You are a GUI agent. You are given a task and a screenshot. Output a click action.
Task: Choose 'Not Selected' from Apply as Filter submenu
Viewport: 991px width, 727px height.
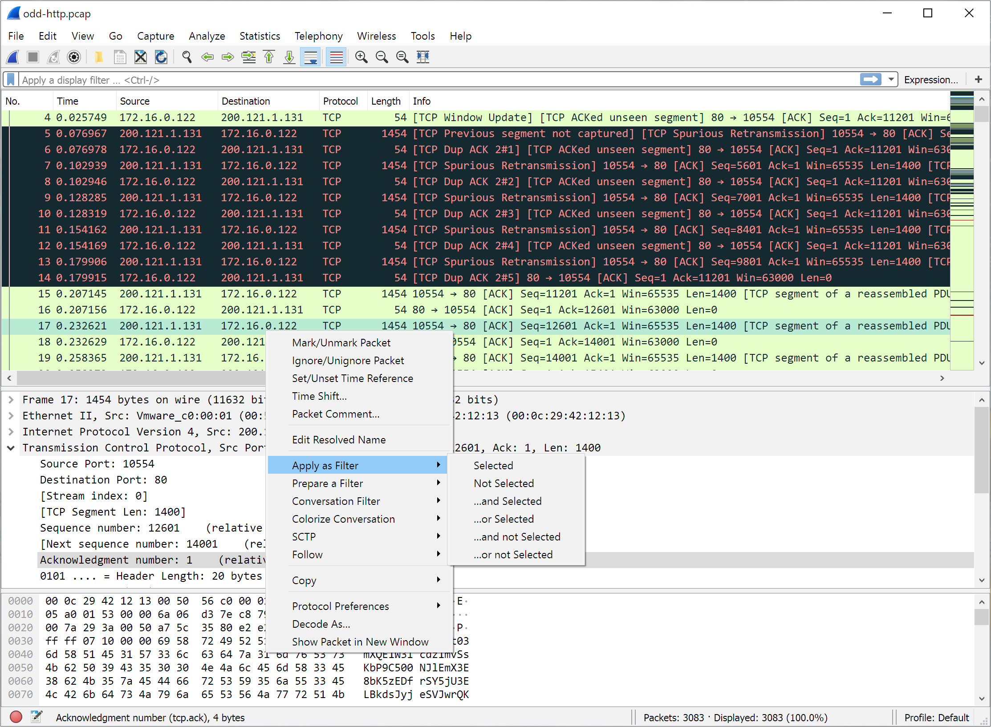(504, 483)
